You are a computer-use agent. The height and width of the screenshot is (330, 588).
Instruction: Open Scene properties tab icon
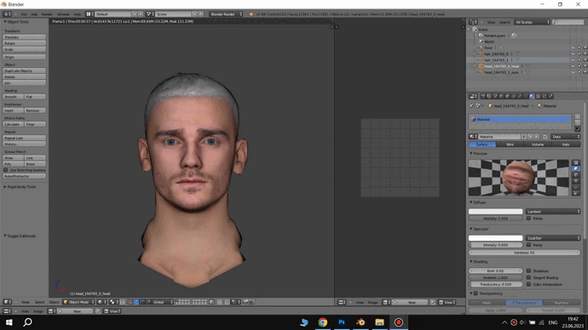tap(495, 96)
